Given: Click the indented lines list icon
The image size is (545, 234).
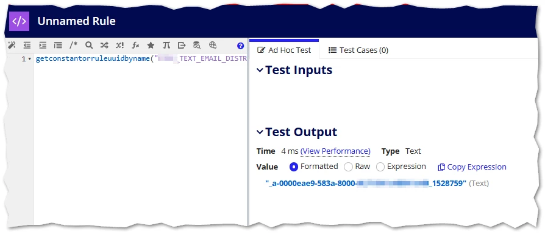Looking at the screenshot, I should coord(58,45).
